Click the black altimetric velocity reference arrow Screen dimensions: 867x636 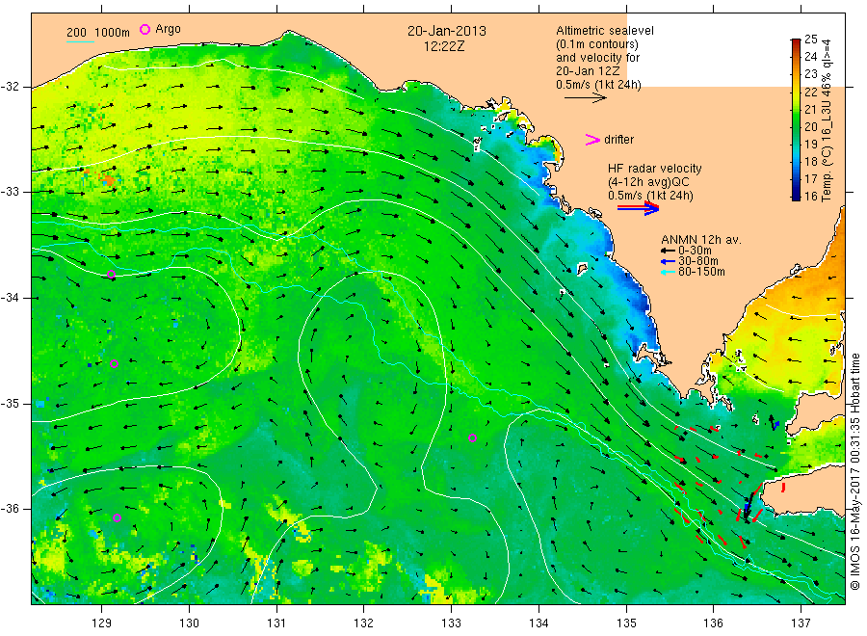[585, 98]
